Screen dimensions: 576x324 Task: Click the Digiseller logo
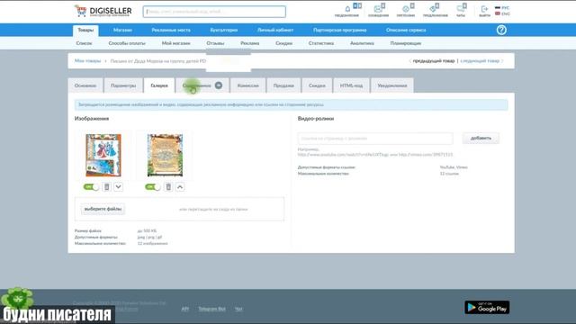coord(103,11)
